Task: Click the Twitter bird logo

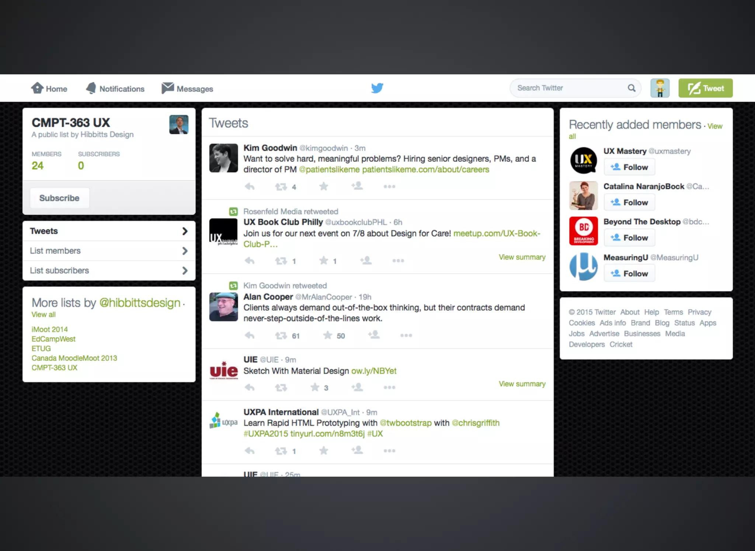Action: pyautogui.click(x=377, y=88)
